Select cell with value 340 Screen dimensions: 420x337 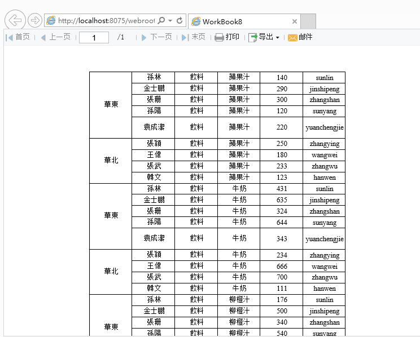click(282, 322)
